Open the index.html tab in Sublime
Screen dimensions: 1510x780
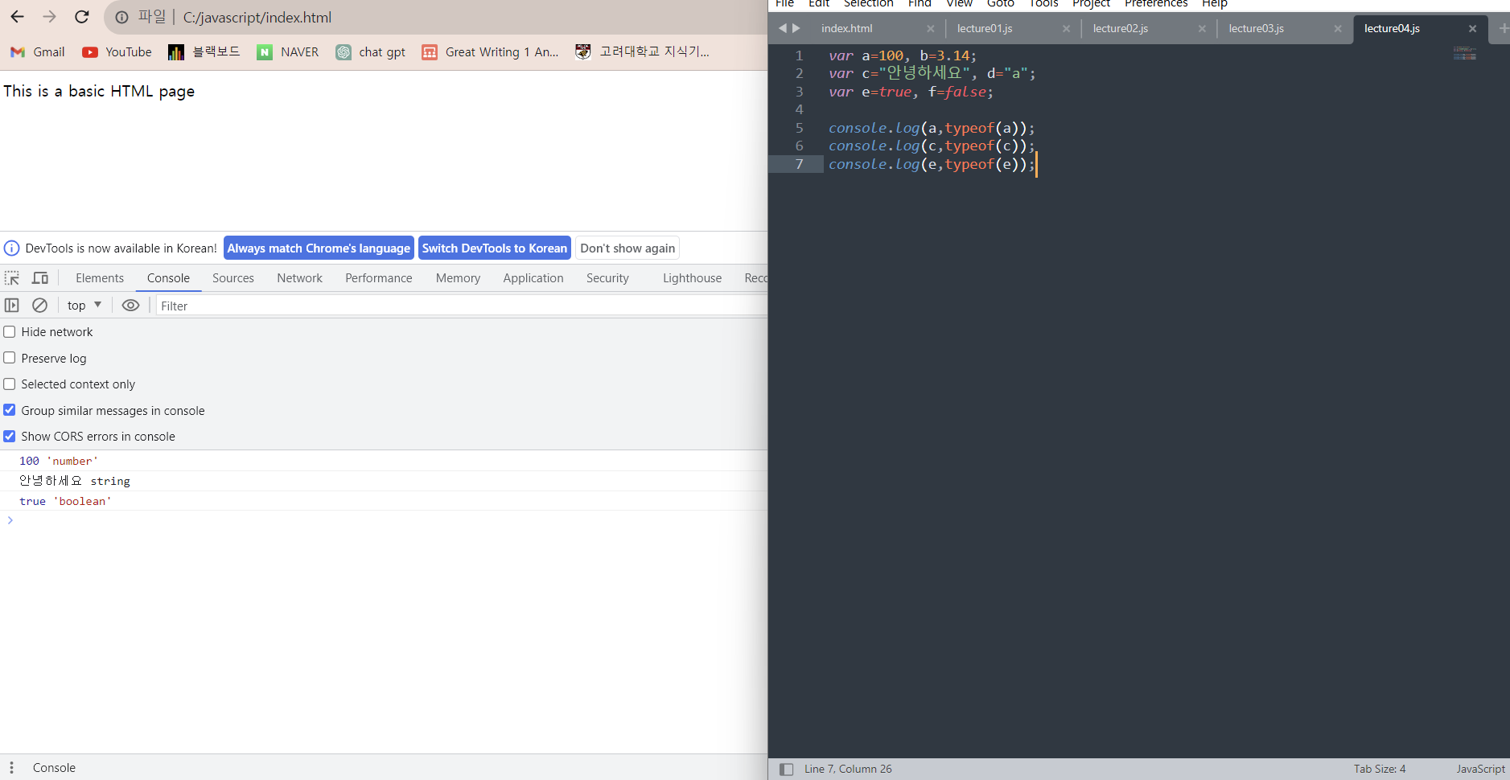[x=846, y=28]
